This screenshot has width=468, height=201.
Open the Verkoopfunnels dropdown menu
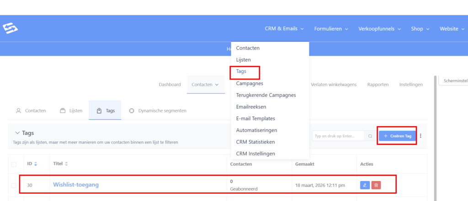[x=380, y=29]
